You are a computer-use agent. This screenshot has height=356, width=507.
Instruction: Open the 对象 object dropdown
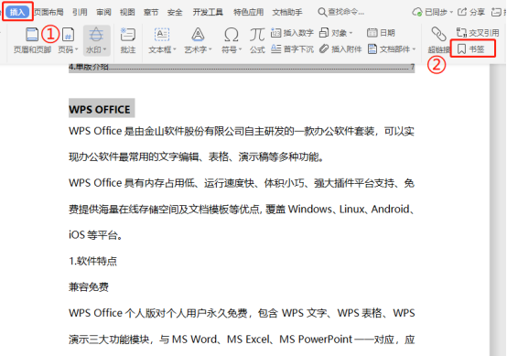pos(336,33)
